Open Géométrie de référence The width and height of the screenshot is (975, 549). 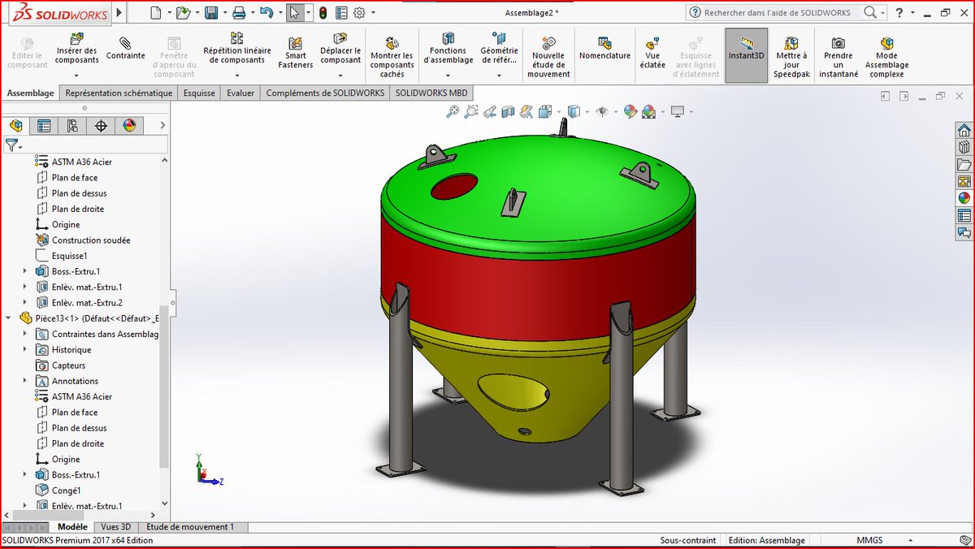(x=499, y=50)
